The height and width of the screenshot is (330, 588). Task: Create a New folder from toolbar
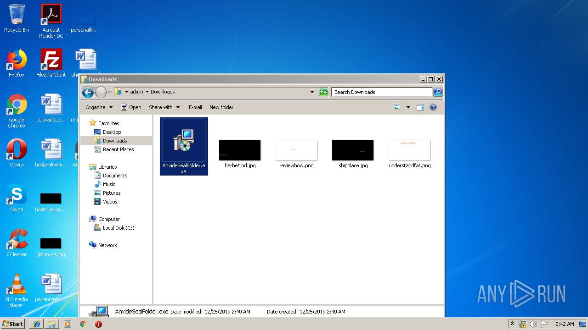pyautogui.click(x=221, y=107)
